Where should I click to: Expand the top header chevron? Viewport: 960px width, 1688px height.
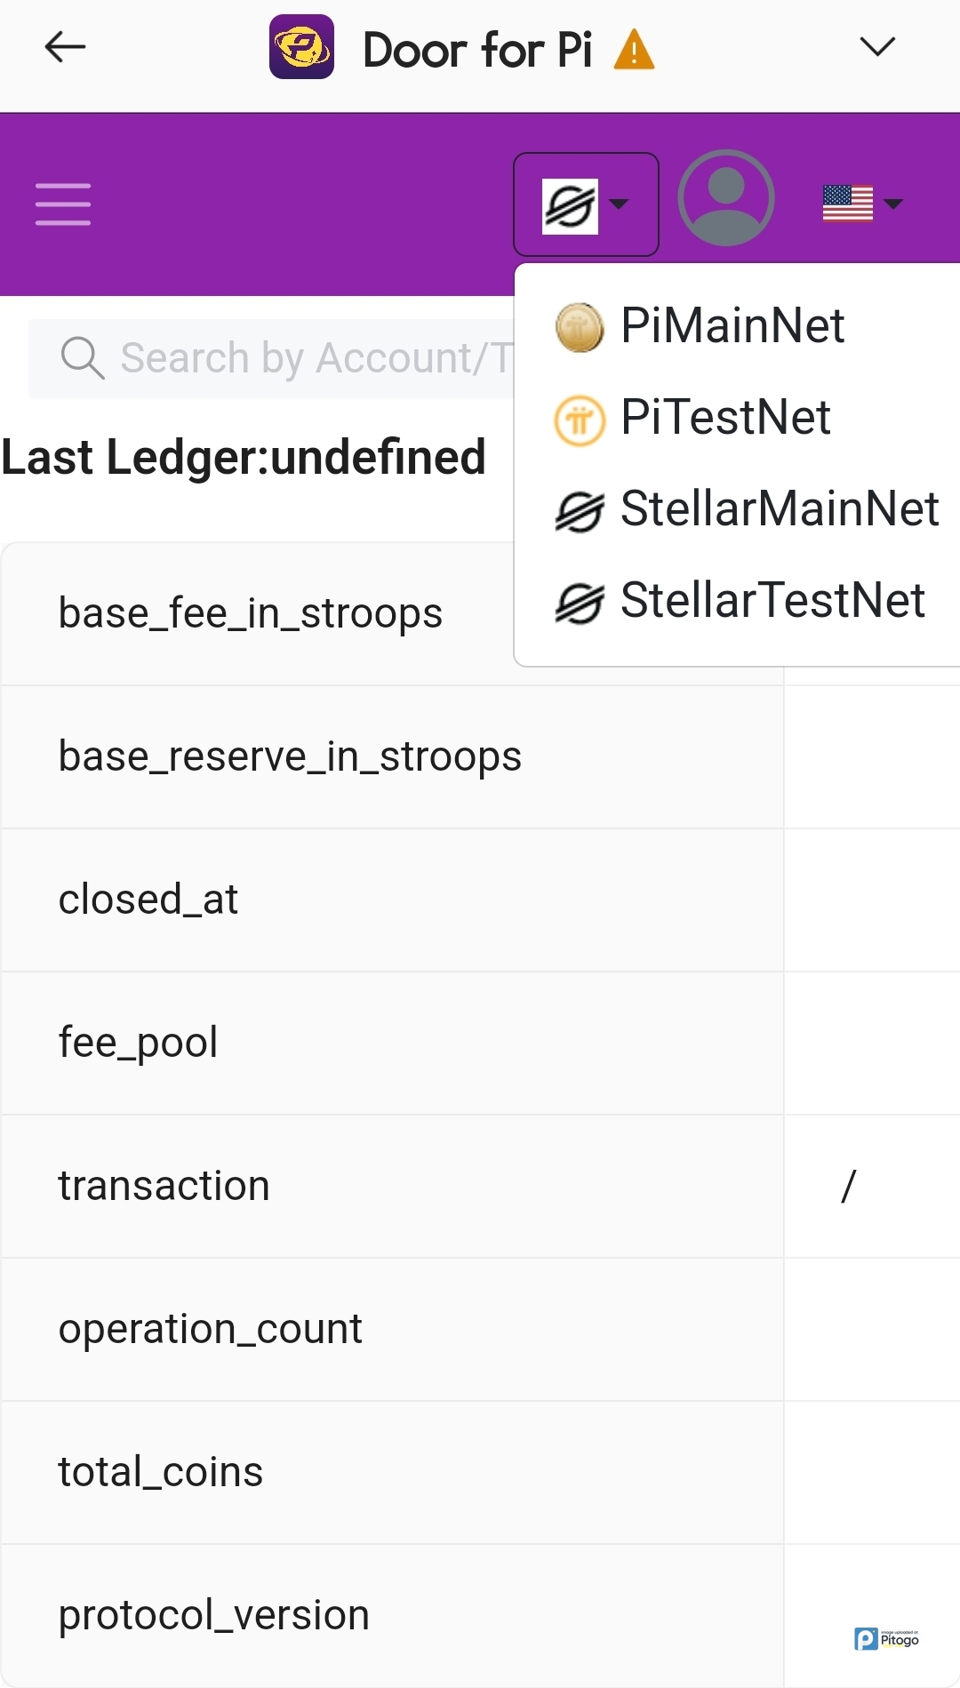pos(877,46)
